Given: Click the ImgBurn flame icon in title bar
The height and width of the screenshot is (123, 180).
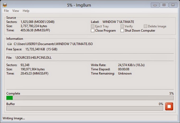Looking at the screenshot, I should pos(5,5).
